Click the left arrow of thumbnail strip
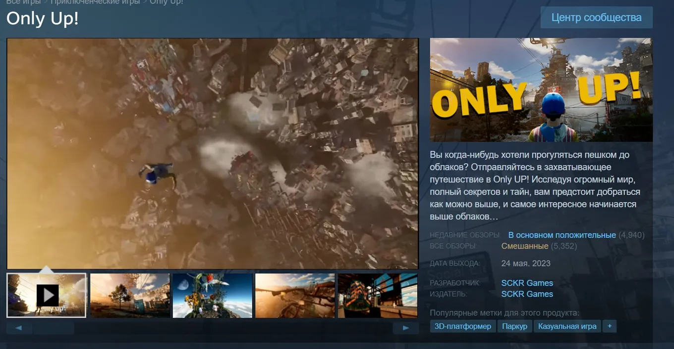674x349 pixels. (x=19, y=328)
